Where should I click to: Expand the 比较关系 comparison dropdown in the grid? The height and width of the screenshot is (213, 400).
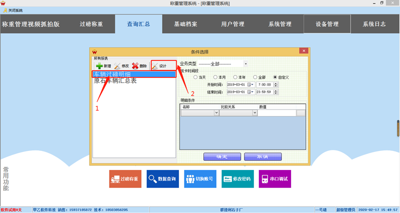255,113
